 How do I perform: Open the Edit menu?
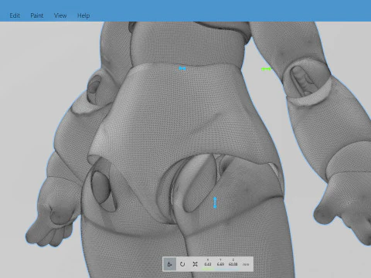point(15,15)
